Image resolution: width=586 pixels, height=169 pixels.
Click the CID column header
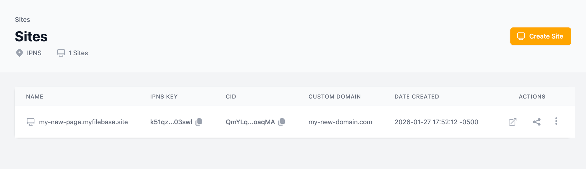pos(231,96)
